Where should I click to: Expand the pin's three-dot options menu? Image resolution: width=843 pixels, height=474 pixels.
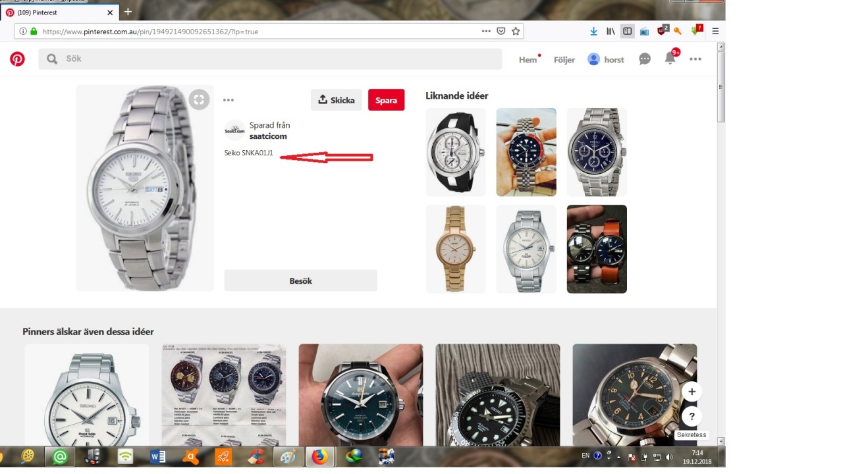(229, 100)
